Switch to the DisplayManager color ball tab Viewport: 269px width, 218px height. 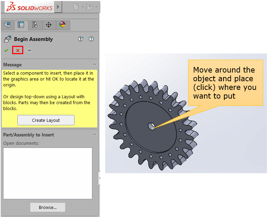[x=62, y=25]
